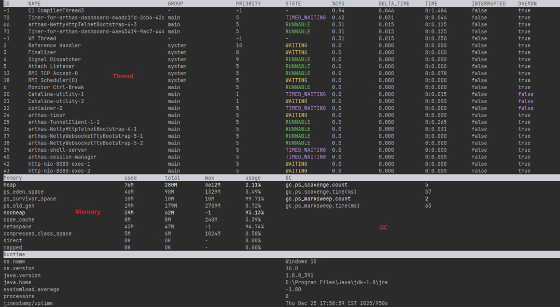560x307 pixels.
Task: Click compressed_class_space label
Action: point(37,233)
